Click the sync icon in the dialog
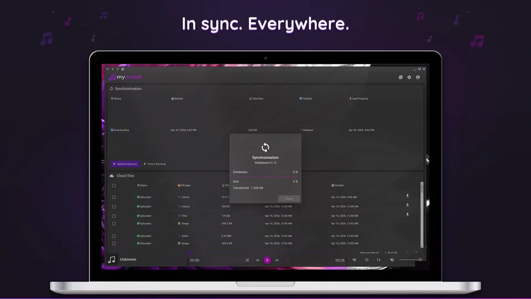 (x=265, y=147)
